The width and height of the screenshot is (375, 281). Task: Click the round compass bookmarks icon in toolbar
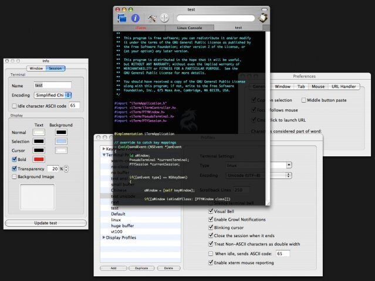[164, 18]
